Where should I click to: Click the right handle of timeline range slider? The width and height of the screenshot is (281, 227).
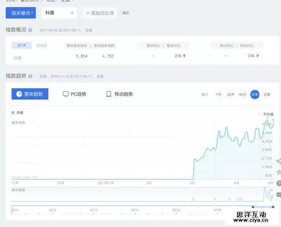pos(273,206)
